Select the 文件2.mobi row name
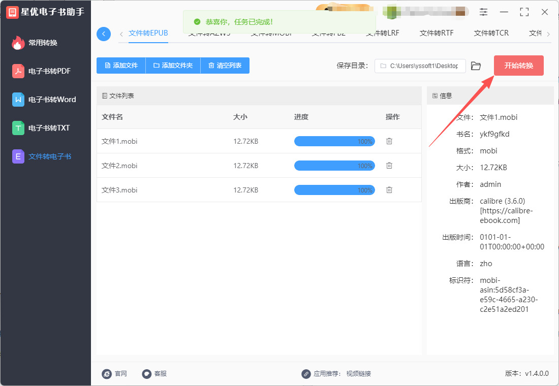The height and width of the screenshot is (386, 559). (x=119, y=166)
